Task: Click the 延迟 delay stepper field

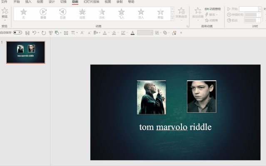Action: pyautogui.click(x=252, y=20)
